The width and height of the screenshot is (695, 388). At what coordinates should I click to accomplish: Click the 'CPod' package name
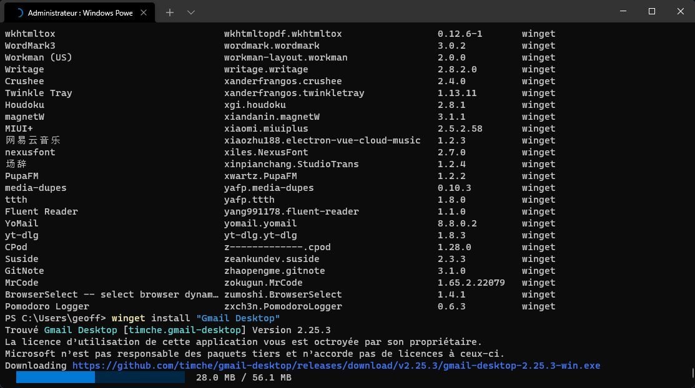(x=16, y=247)
